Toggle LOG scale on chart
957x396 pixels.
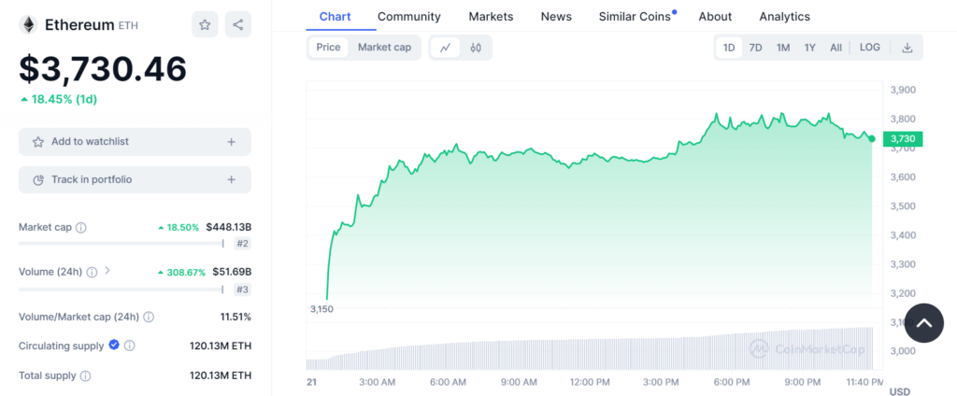[x=870, y=48]
